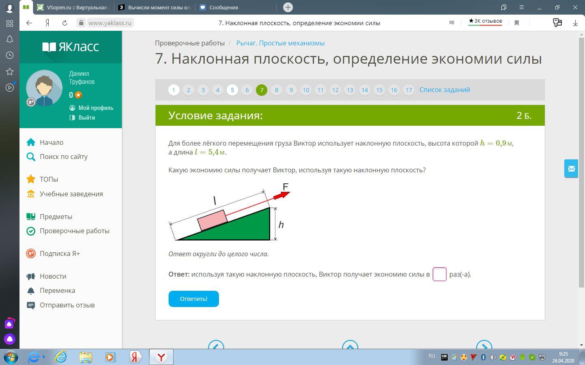Open Список заданий link
585x365 pixels.
tap(444, 90)
